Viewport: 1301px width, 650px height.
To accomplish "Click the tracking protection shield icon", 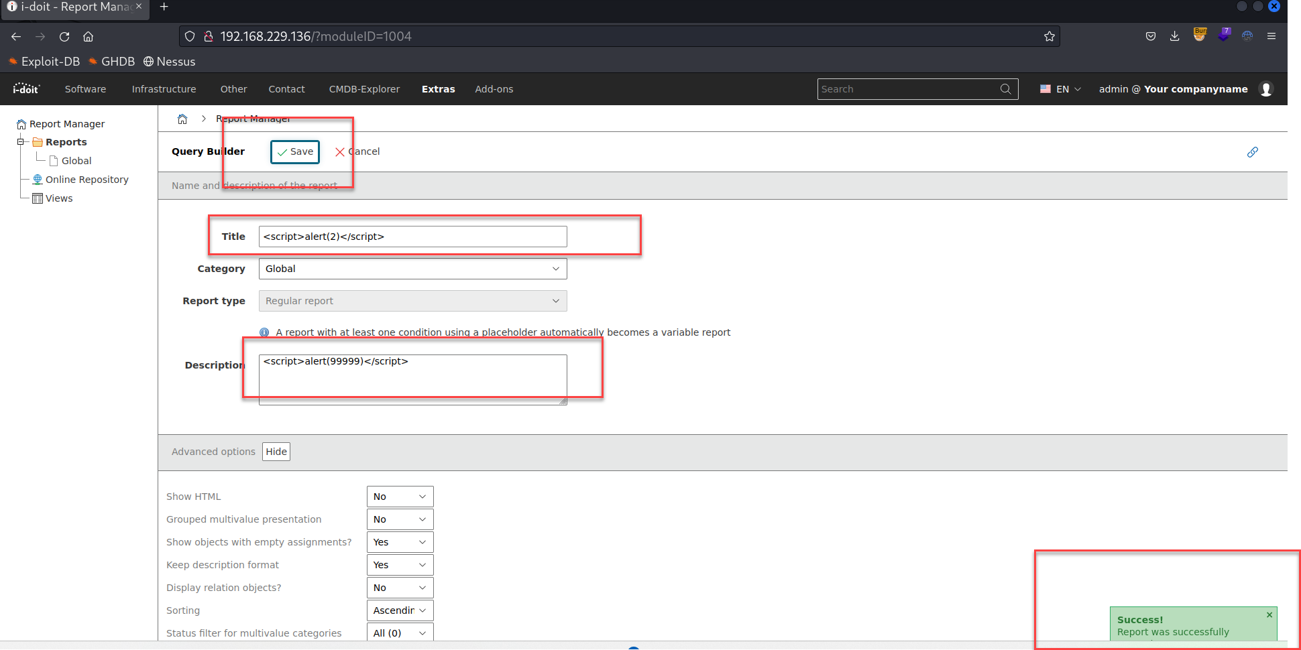I will click(190, 36).
